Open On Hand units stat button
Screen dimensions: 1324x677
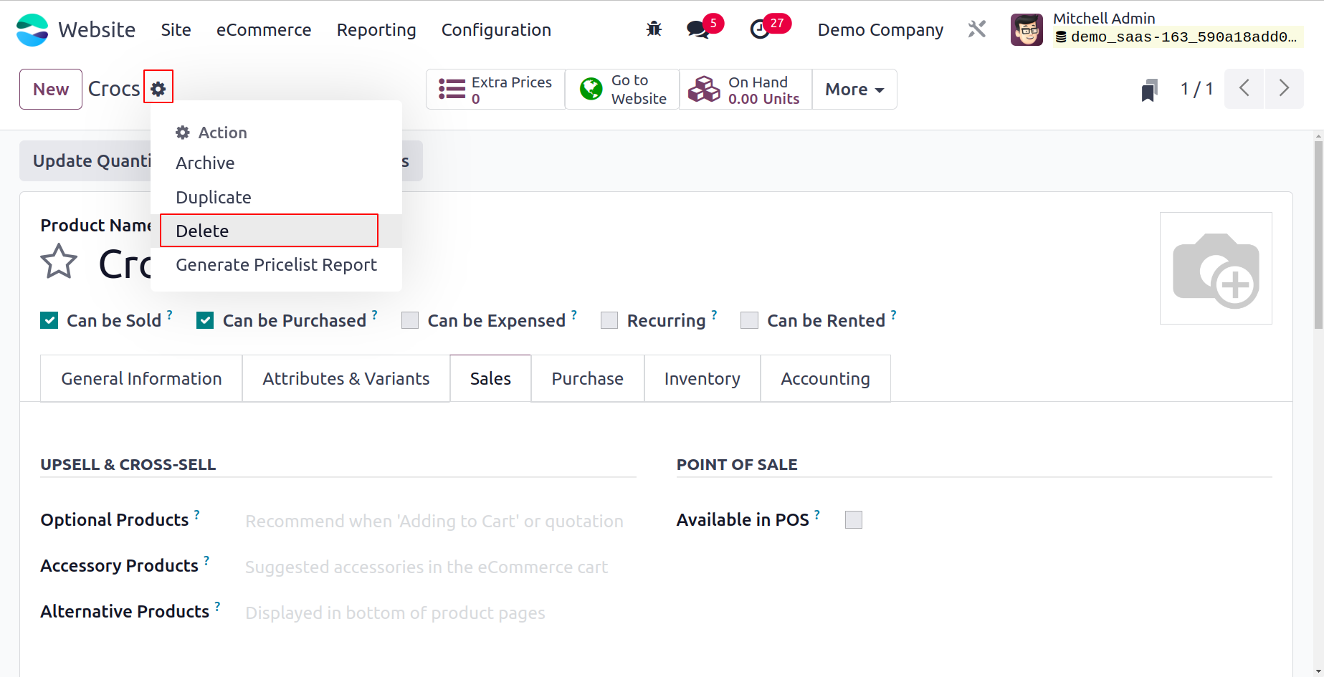746,90
